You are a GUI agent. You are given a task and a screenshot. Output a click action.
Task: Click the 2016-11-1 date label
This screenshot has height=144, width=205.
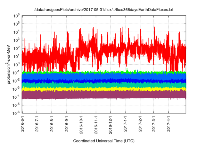pyautogui.click(x=96, y=125)
